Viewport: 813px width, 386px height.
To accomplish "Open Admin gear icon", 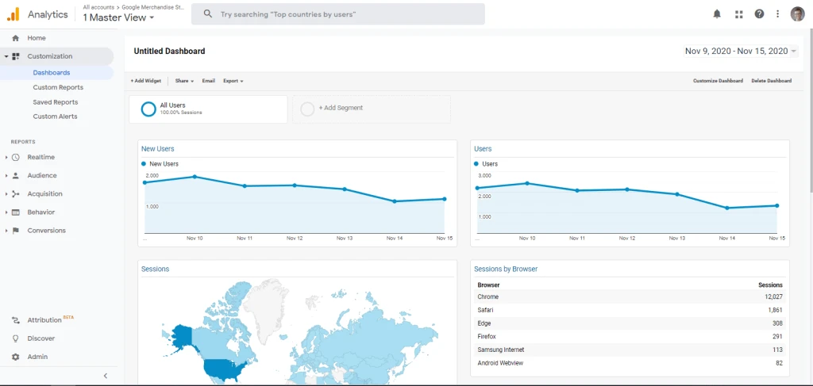I will [16, 357].
